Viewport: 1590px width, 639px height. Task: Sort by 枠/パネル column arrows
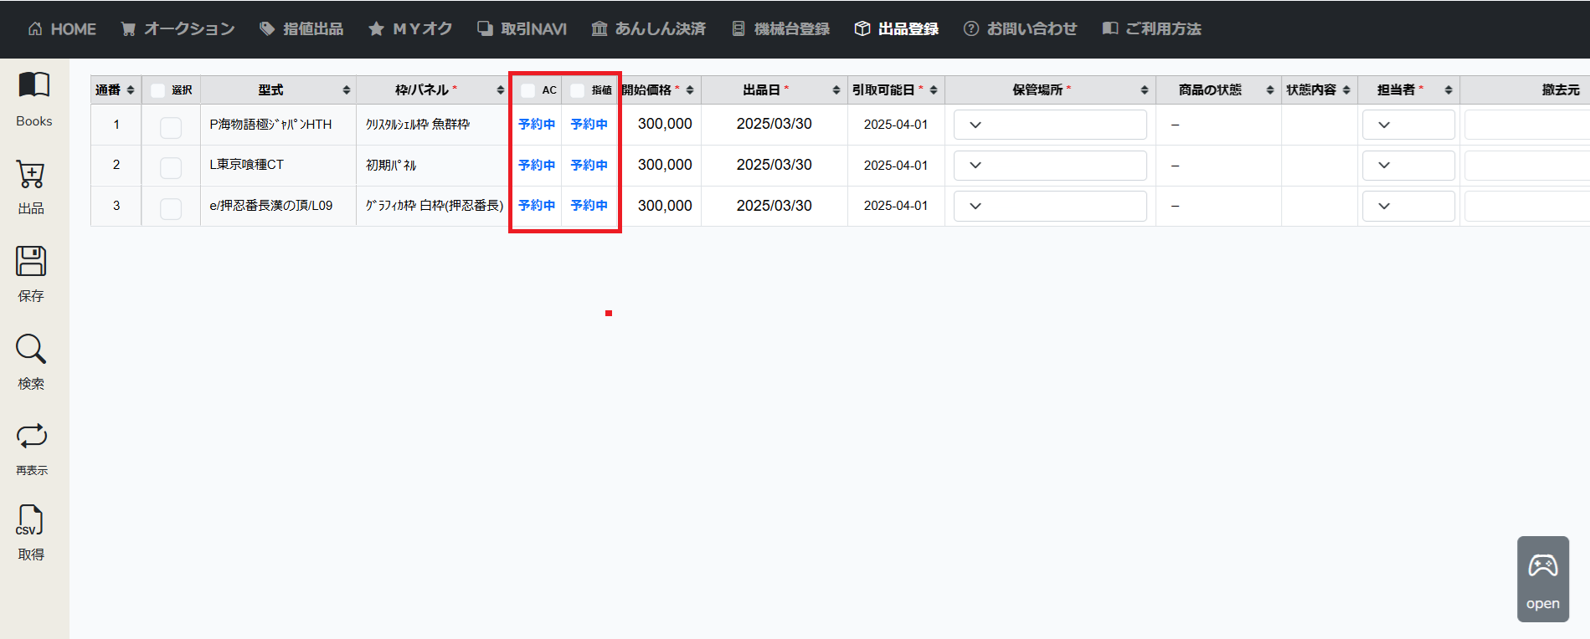coord(501,90)
